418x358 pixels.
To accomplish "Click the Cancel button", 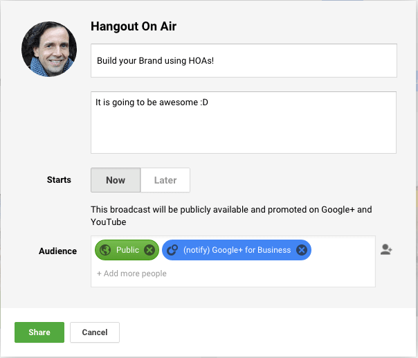I will point(95,332).
